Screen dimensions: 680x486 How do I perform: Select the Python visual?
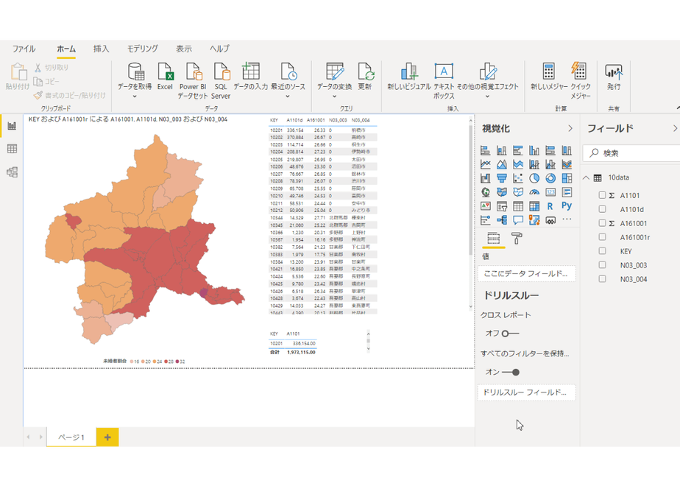pos(567,206)
